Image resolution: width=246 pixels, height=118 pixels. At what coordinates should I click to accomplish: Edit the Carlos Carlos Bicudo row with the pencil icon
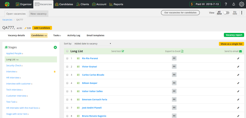point(238,75)
